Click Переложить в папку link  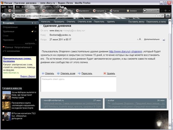(x=156, y=22)
